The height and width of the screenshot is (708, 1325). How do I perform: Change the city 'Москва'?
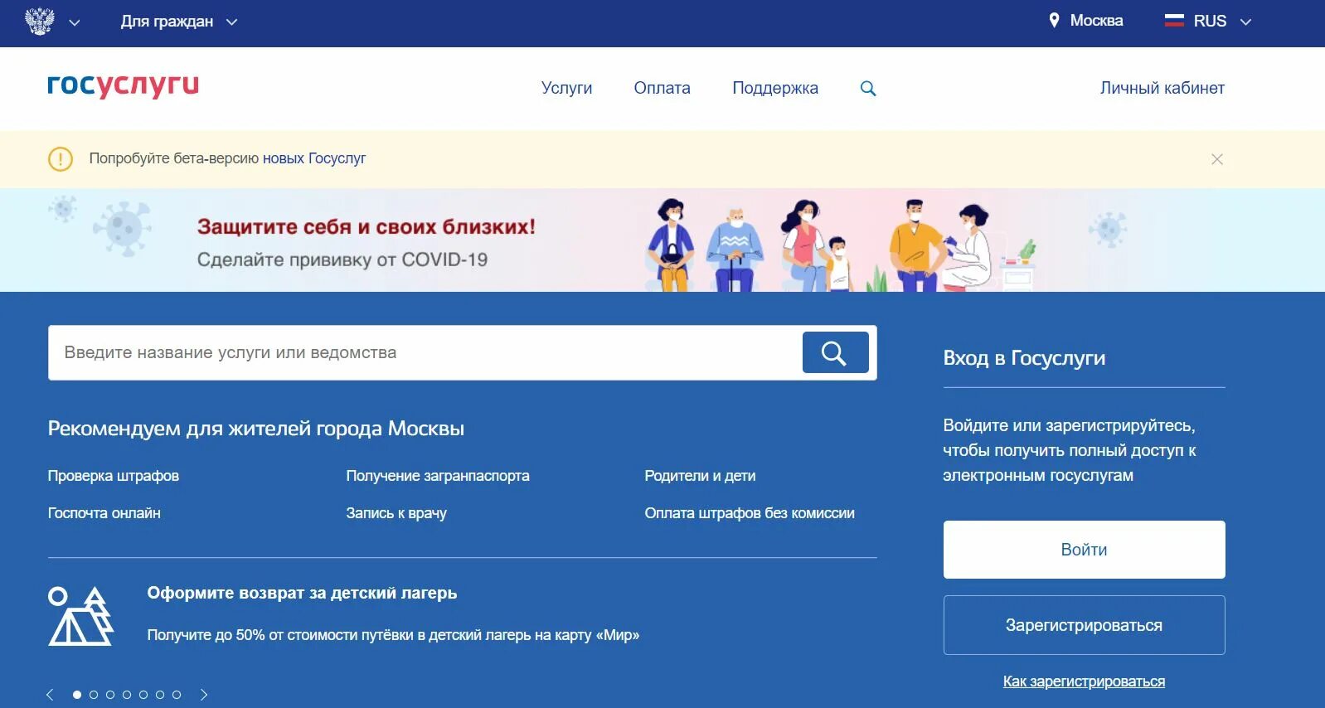pyautogui.click(x=1096, y=21)
